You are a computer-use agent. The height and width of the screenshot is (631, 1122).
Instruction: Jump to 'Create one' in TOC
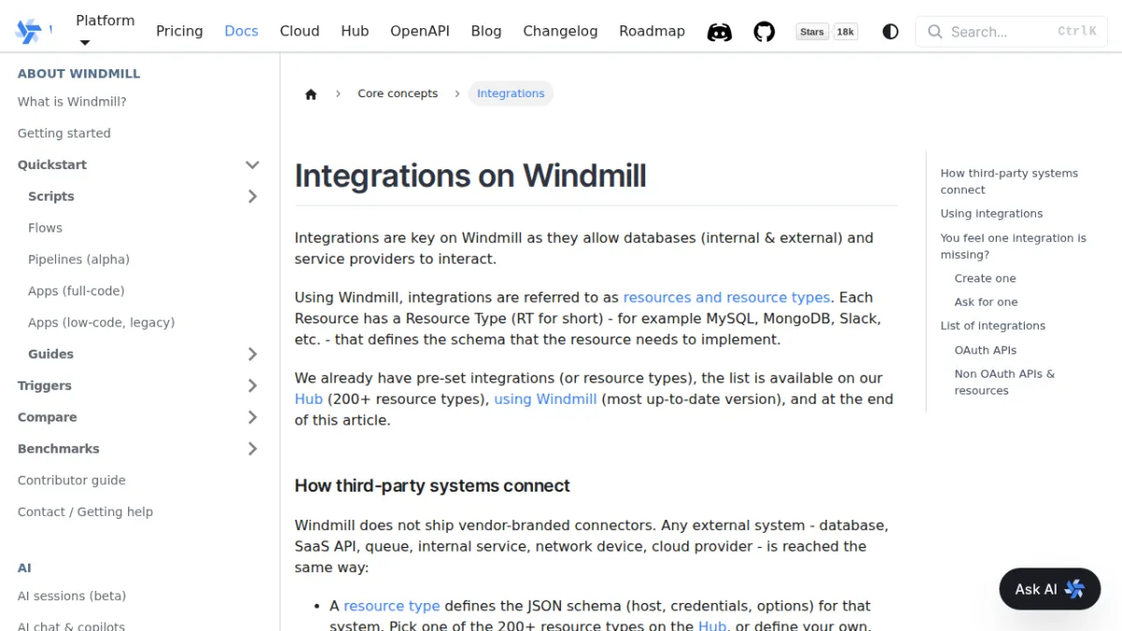[x=985, y=279]
